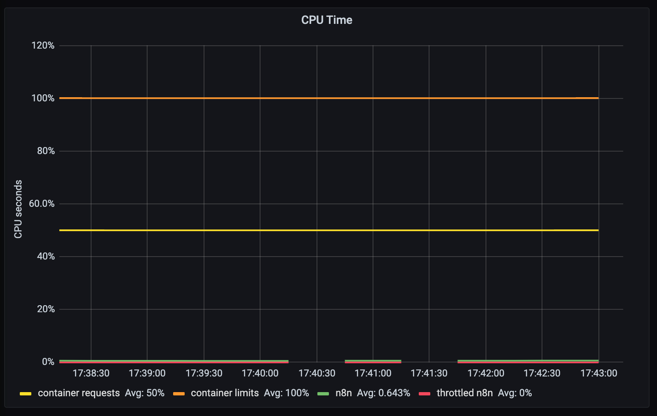
Task: Click the 17:42:30 time axis label
Action: pyautogui.click(x=542, y=373)
